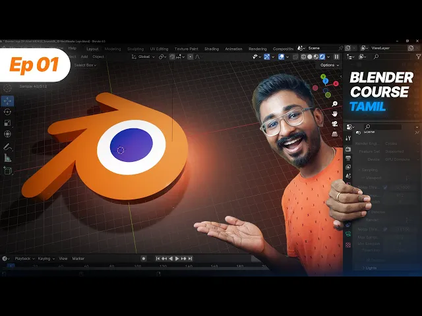Switch to the Animation workspace tab
Viewport: 422px width, 316px height.
[233, 49]
